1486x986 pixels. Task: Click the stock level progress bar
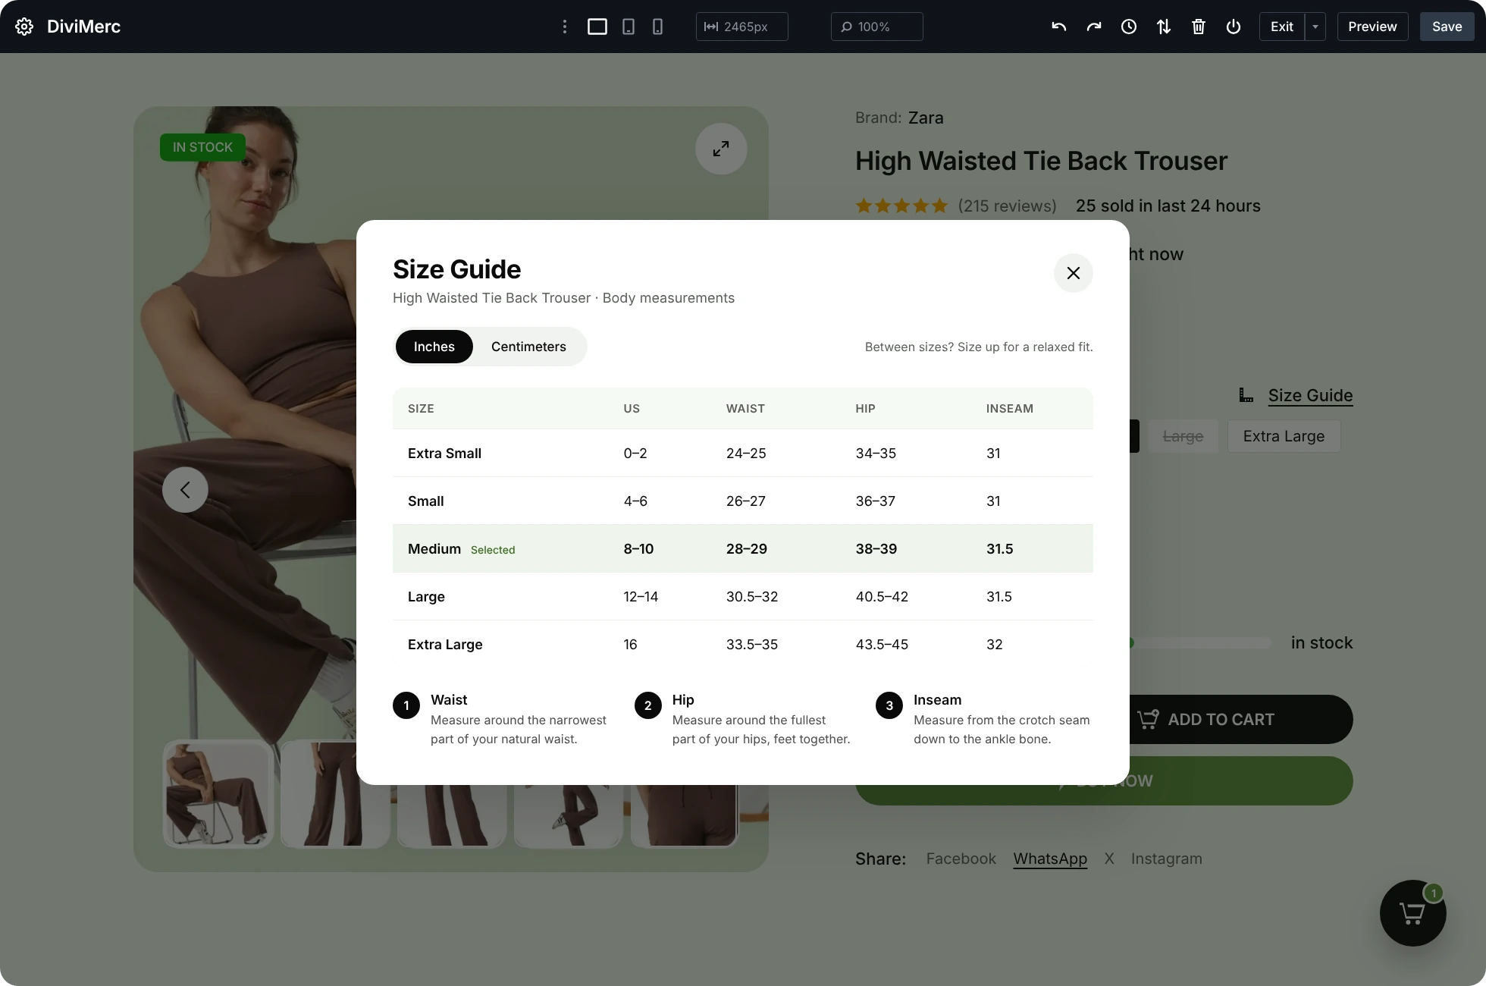click(1200, 643)
